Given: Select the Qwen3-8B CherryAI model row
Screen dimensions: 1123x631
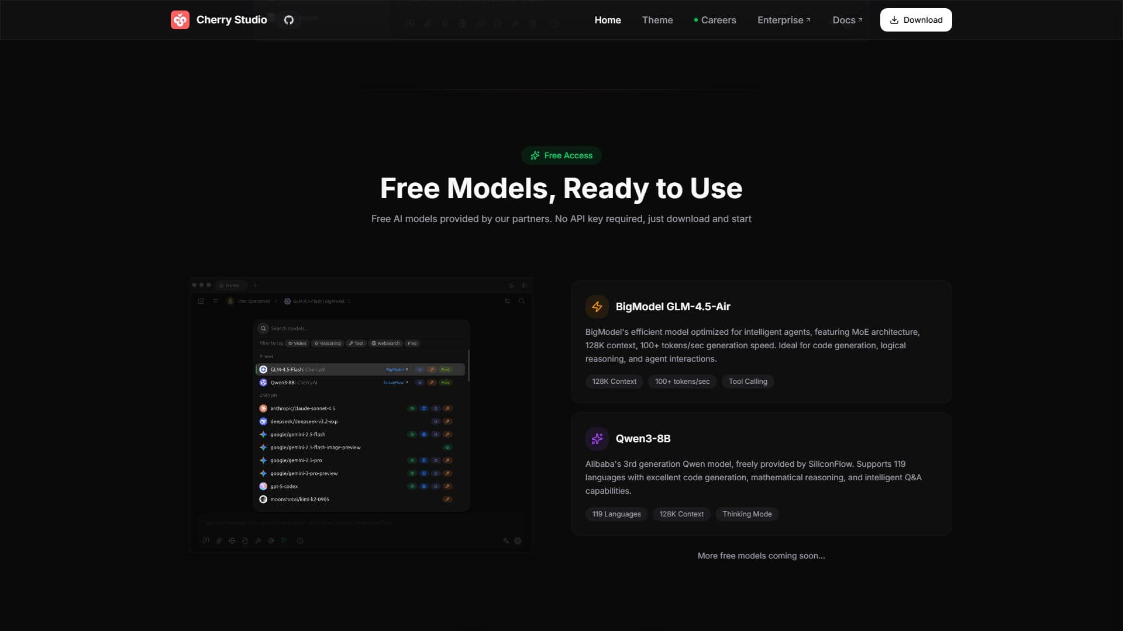Looking at the screenshot, I should tap(360, 383).
